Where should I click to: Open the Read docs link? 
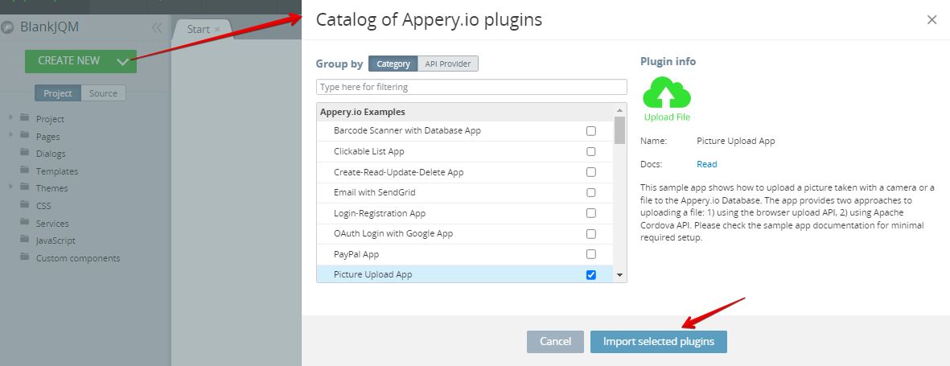point(706,164)
